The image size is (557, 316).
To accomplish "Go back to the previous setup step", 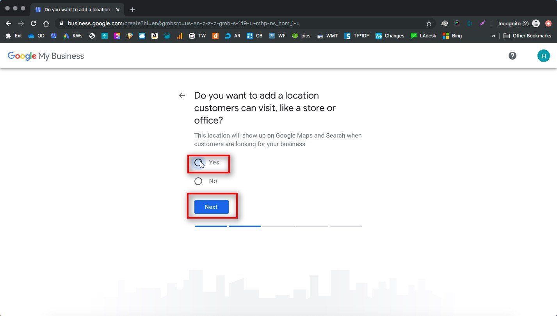I will [x=182, y=95].
